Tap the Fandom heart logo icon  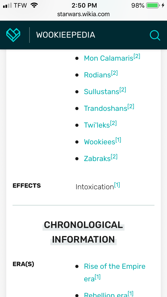[x=13, y=35]
